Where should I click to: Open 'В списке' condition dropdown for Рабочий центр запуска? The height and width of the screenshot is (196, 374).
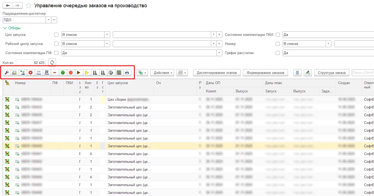107,44
